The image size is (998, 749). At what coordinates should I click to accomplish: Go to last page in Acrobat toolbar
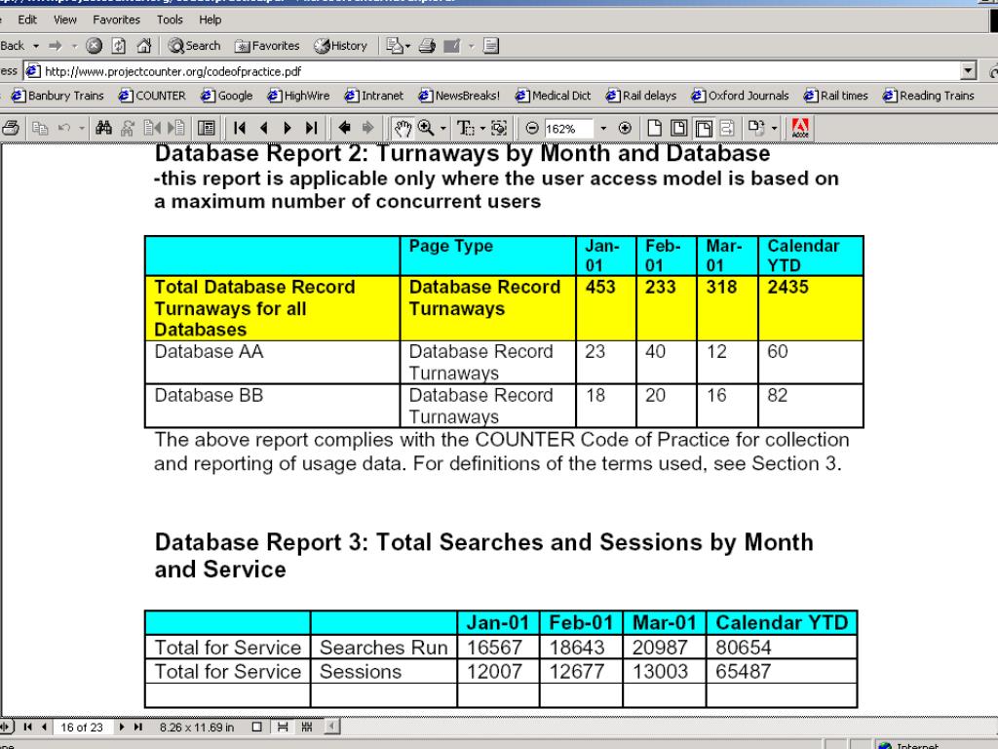tap(311, 128)
